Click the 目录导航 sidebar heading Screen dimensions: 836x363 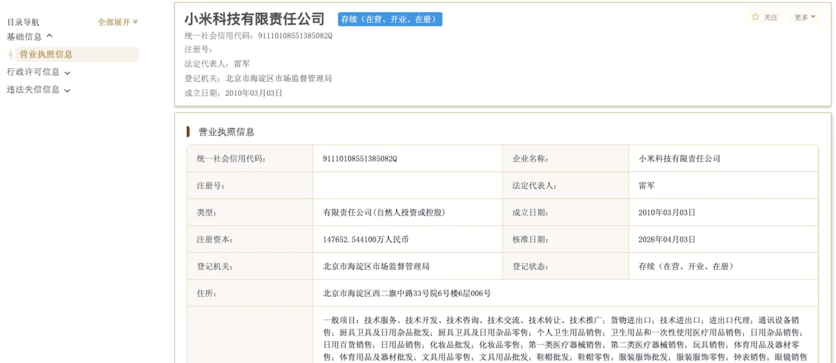tap(23, 22)
